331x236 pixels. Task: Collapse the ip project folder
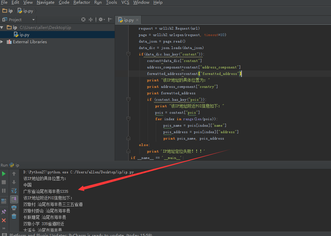[x=2, y=27]
